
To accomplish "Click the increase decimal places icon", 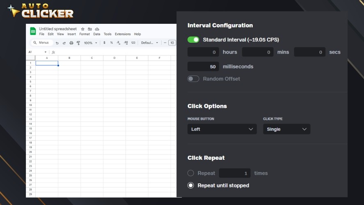I will tap(126, 43).
